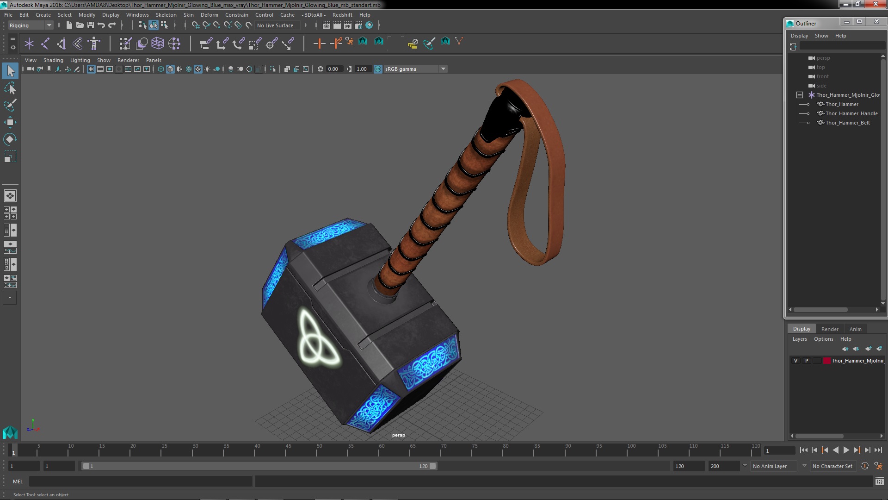Click the Single Perspective layout icon

pos(10,196)
